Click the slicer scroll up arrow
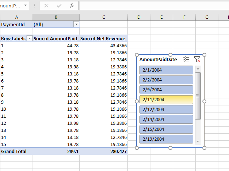The height and width of the screenshot is (171, 229). (x=198, y=69)
